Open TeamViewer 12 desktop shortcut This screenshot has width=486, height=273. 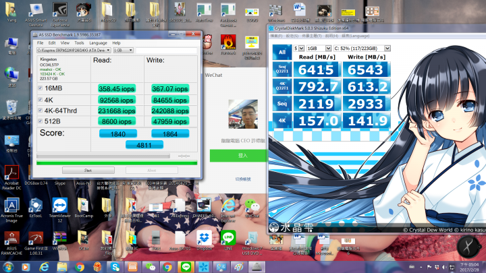tap(59, 210)
